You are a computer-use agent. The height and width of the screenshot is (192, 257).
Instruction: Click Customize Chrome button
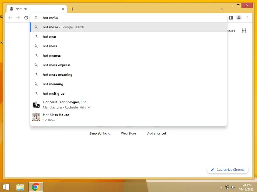click(x=227, y=170)
